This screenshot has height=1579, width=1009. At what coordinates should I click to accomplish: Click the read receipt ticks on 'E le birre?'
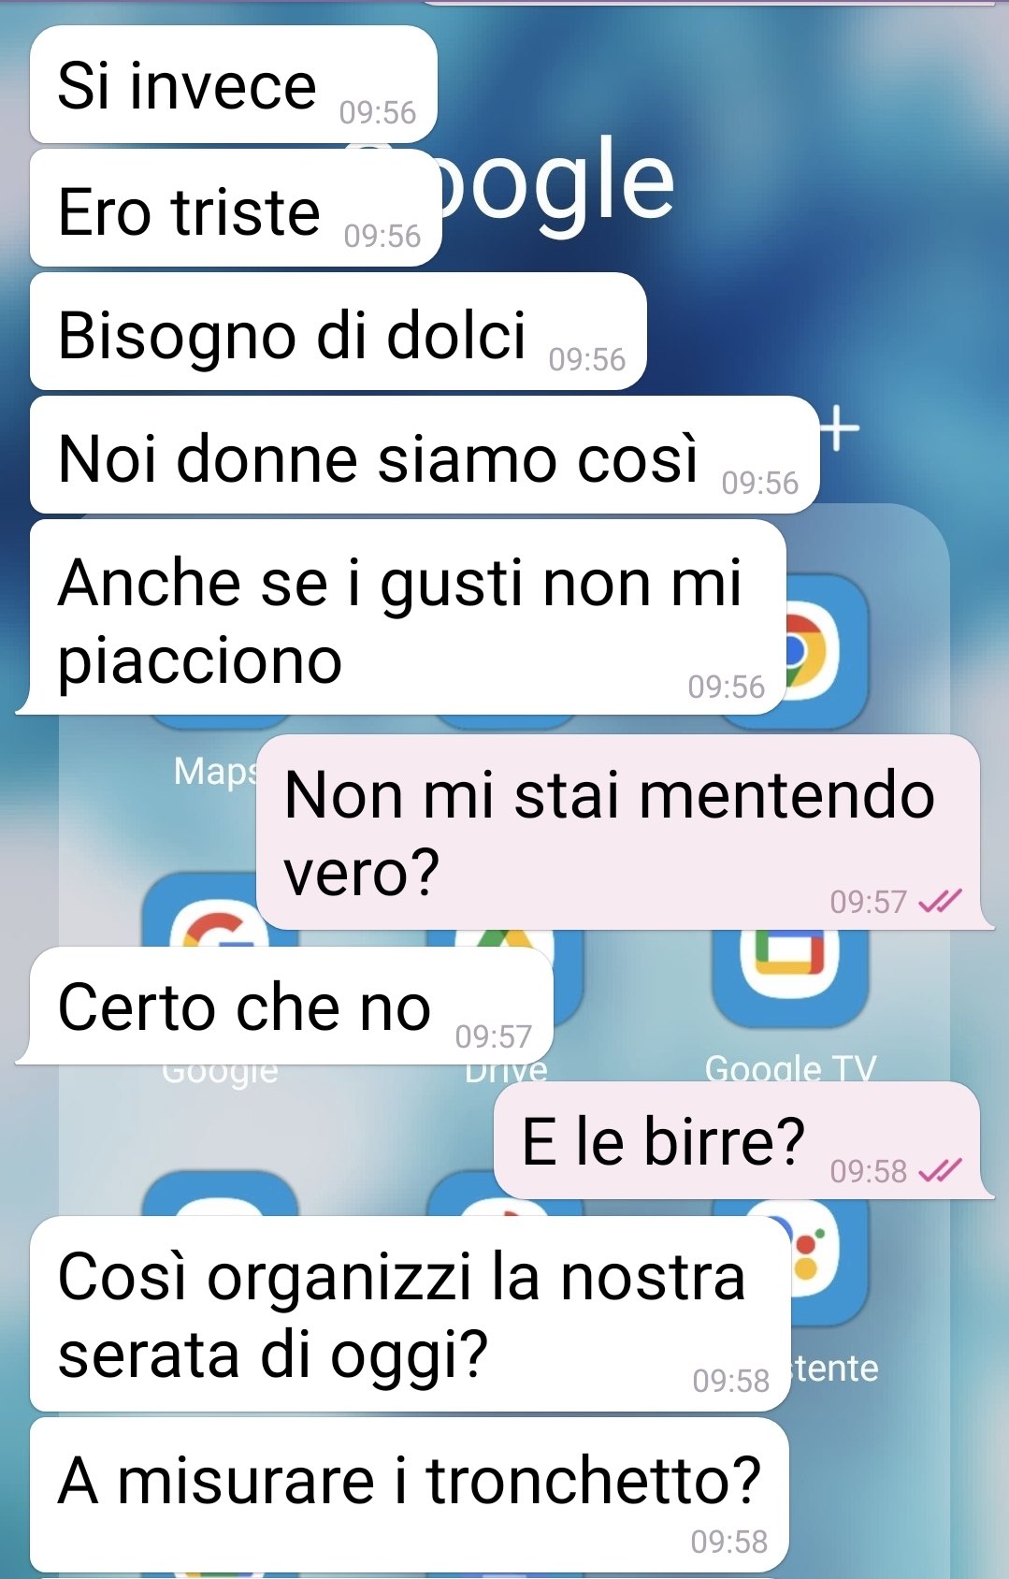pos(940,1170)
